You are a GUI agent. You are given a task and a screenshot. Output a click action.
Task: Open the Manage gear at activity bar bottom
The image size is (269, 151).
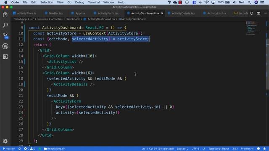(5, 141)
